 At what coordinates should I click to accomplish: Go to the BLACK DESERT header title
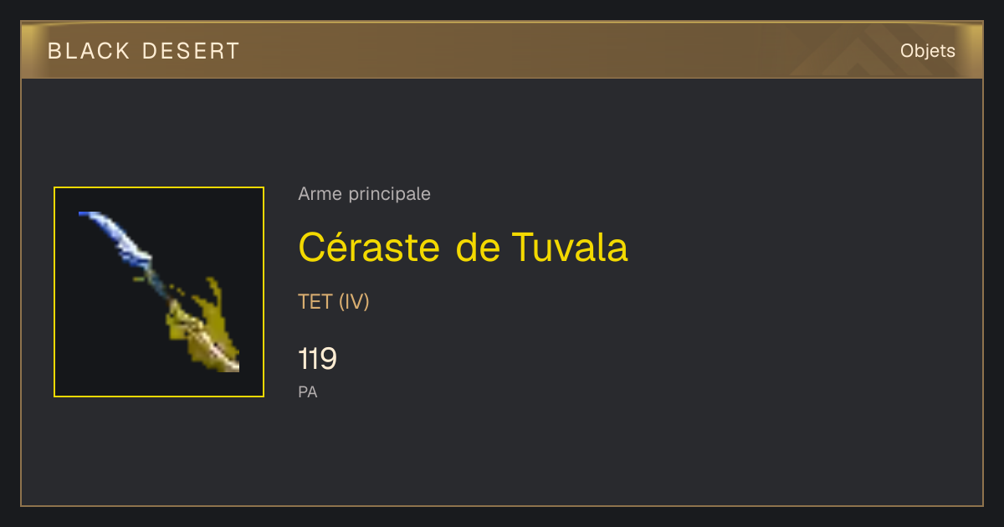[x=144, y=51]
